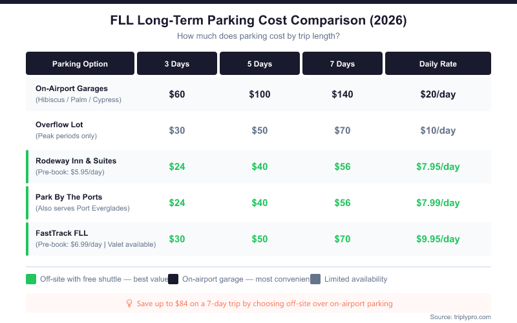Image resolution: width=517 pixels, height=323 pixels.
Task: Open the Rodeway Inn & Suites entry
Action: click(x=76, y=161)
